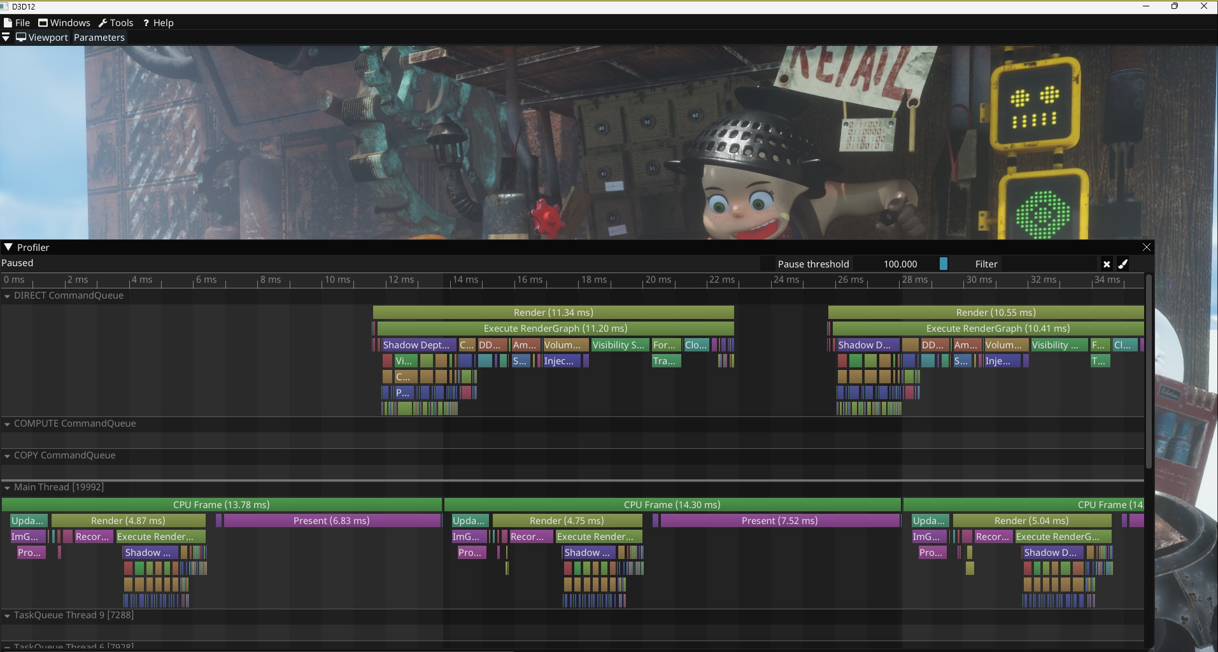Select the Render (10.55 ms) GPU event
1218x652 pixels.
point(986,313)
